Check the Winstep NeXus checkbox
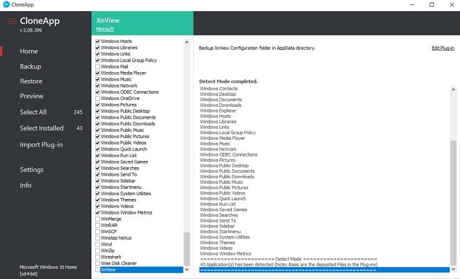The width and height of the screenshot is (460, 279). pos(98,238)
